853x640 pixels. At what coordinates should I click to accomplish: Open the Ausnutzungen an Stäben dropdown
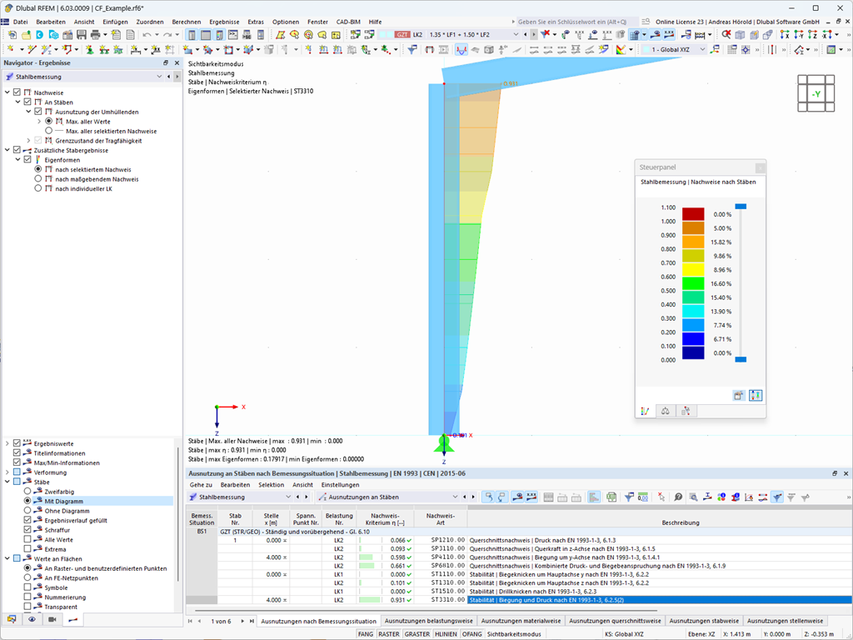455,497
